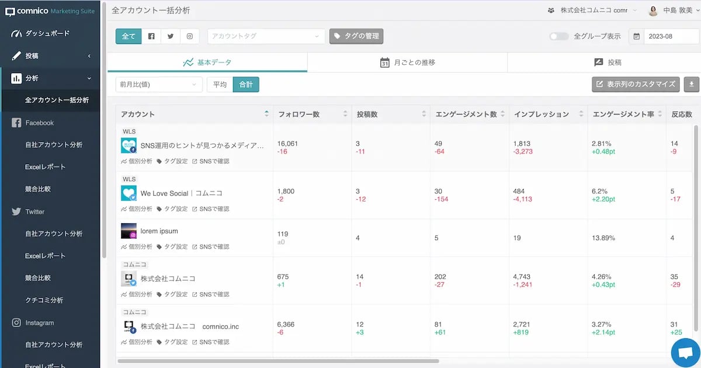Sort by エンゲージメント数 column arrows

tap(502, 114)
